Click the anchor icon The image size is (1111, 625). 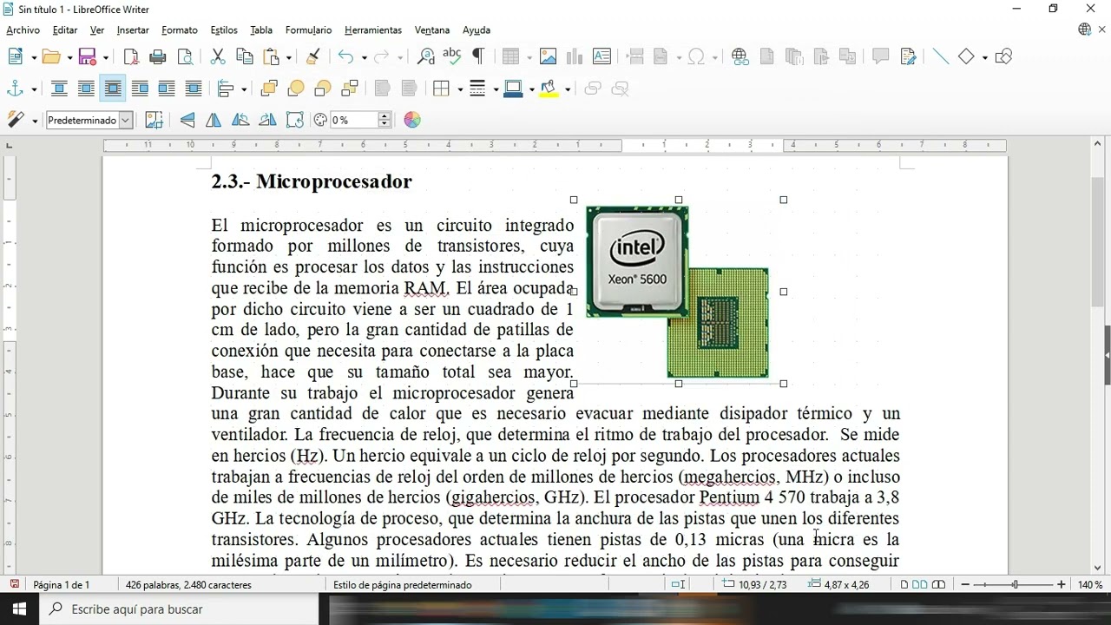(15, 89)
